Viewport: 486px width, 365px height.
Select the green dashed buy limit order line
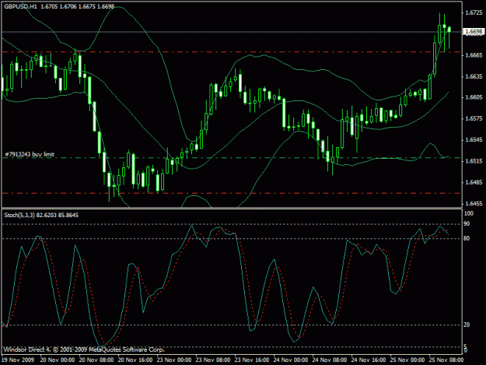(232, 158)
